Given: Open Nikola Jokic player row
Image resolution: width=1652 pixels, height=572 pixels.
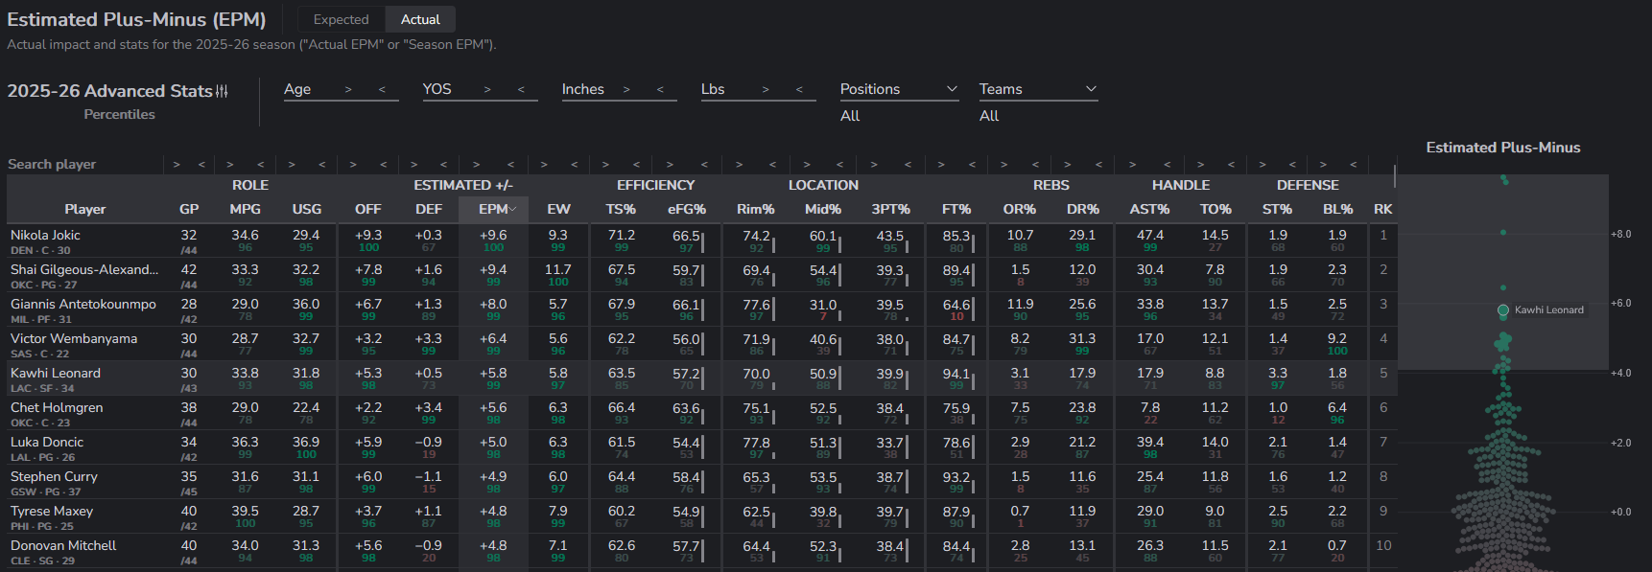Looking at the screenshot, I should click(x=701, y=240).
